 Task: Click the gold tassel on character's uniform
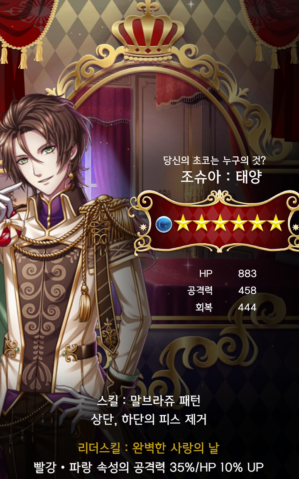83,303
